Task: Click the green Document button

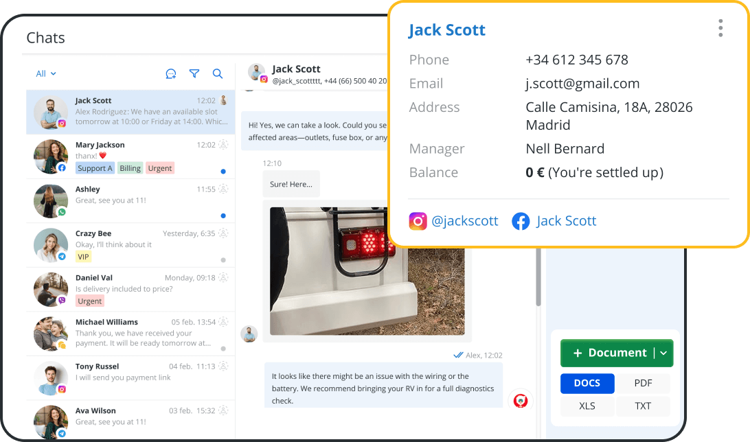Action: tap(608, 353)
